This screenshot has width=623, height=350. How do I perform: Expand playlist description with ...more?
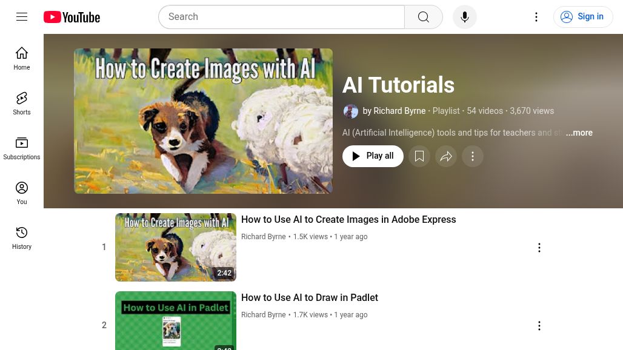(579, 133)
